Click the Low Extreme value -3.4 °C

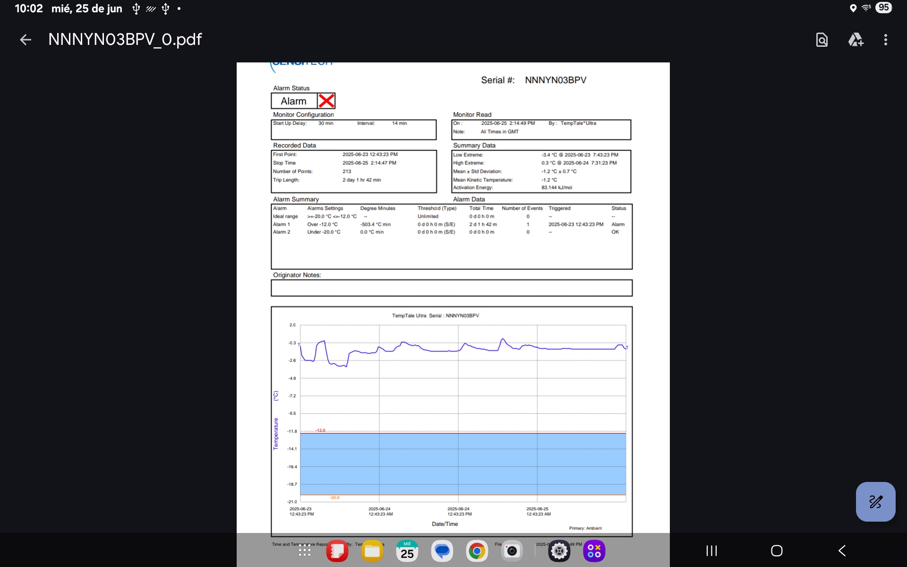[x=549, y=155]
